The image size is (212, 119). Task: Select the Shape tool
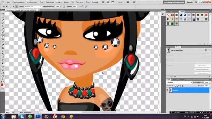pos(3,67)
